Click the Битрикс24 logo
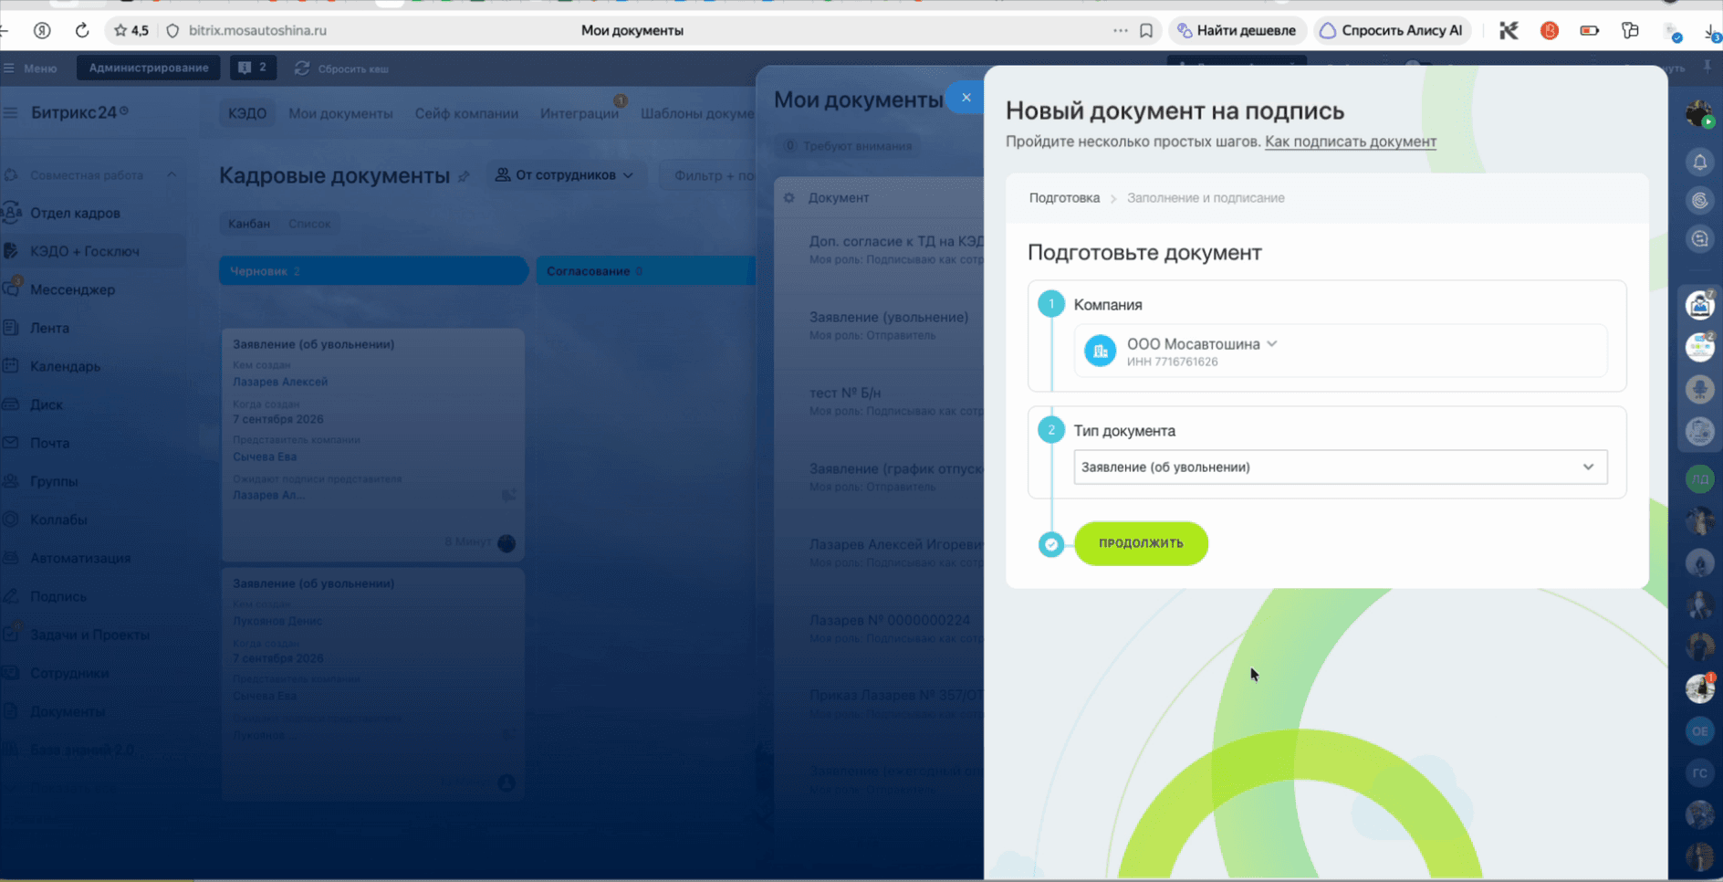 coord(78,112)
